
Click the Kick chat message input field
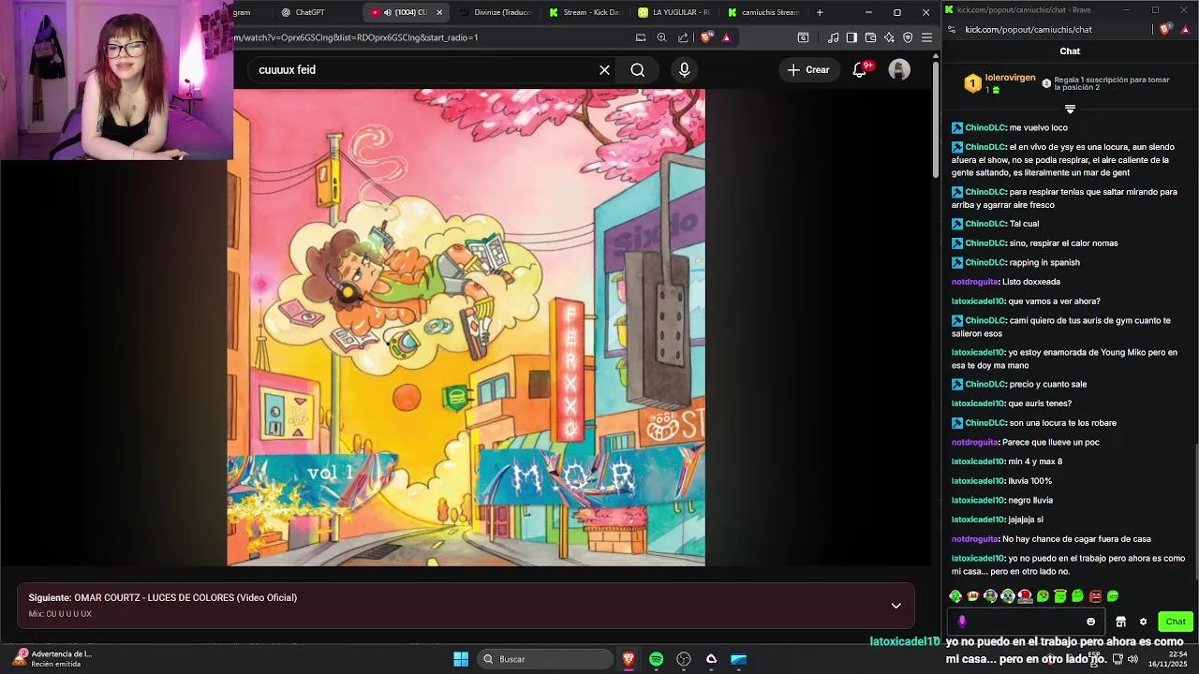(x=1027, y=622)
